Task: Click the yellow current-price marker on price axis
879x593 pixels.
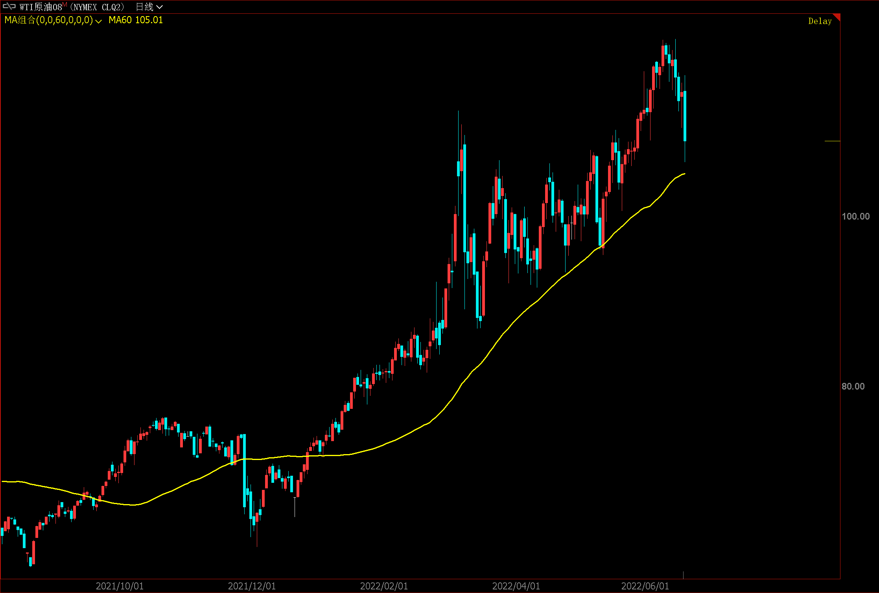Action: pyautogui.click(x=832, y=141)
